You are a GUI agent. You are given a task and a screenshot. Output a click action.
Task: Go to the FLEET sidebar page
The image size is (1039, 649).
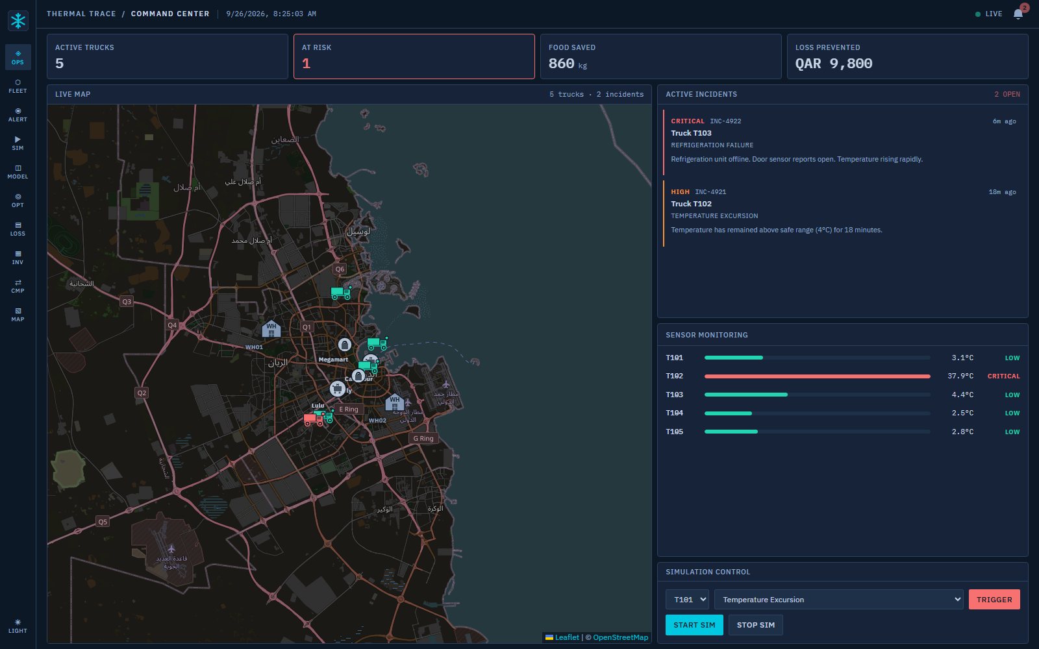pos(18,86)
